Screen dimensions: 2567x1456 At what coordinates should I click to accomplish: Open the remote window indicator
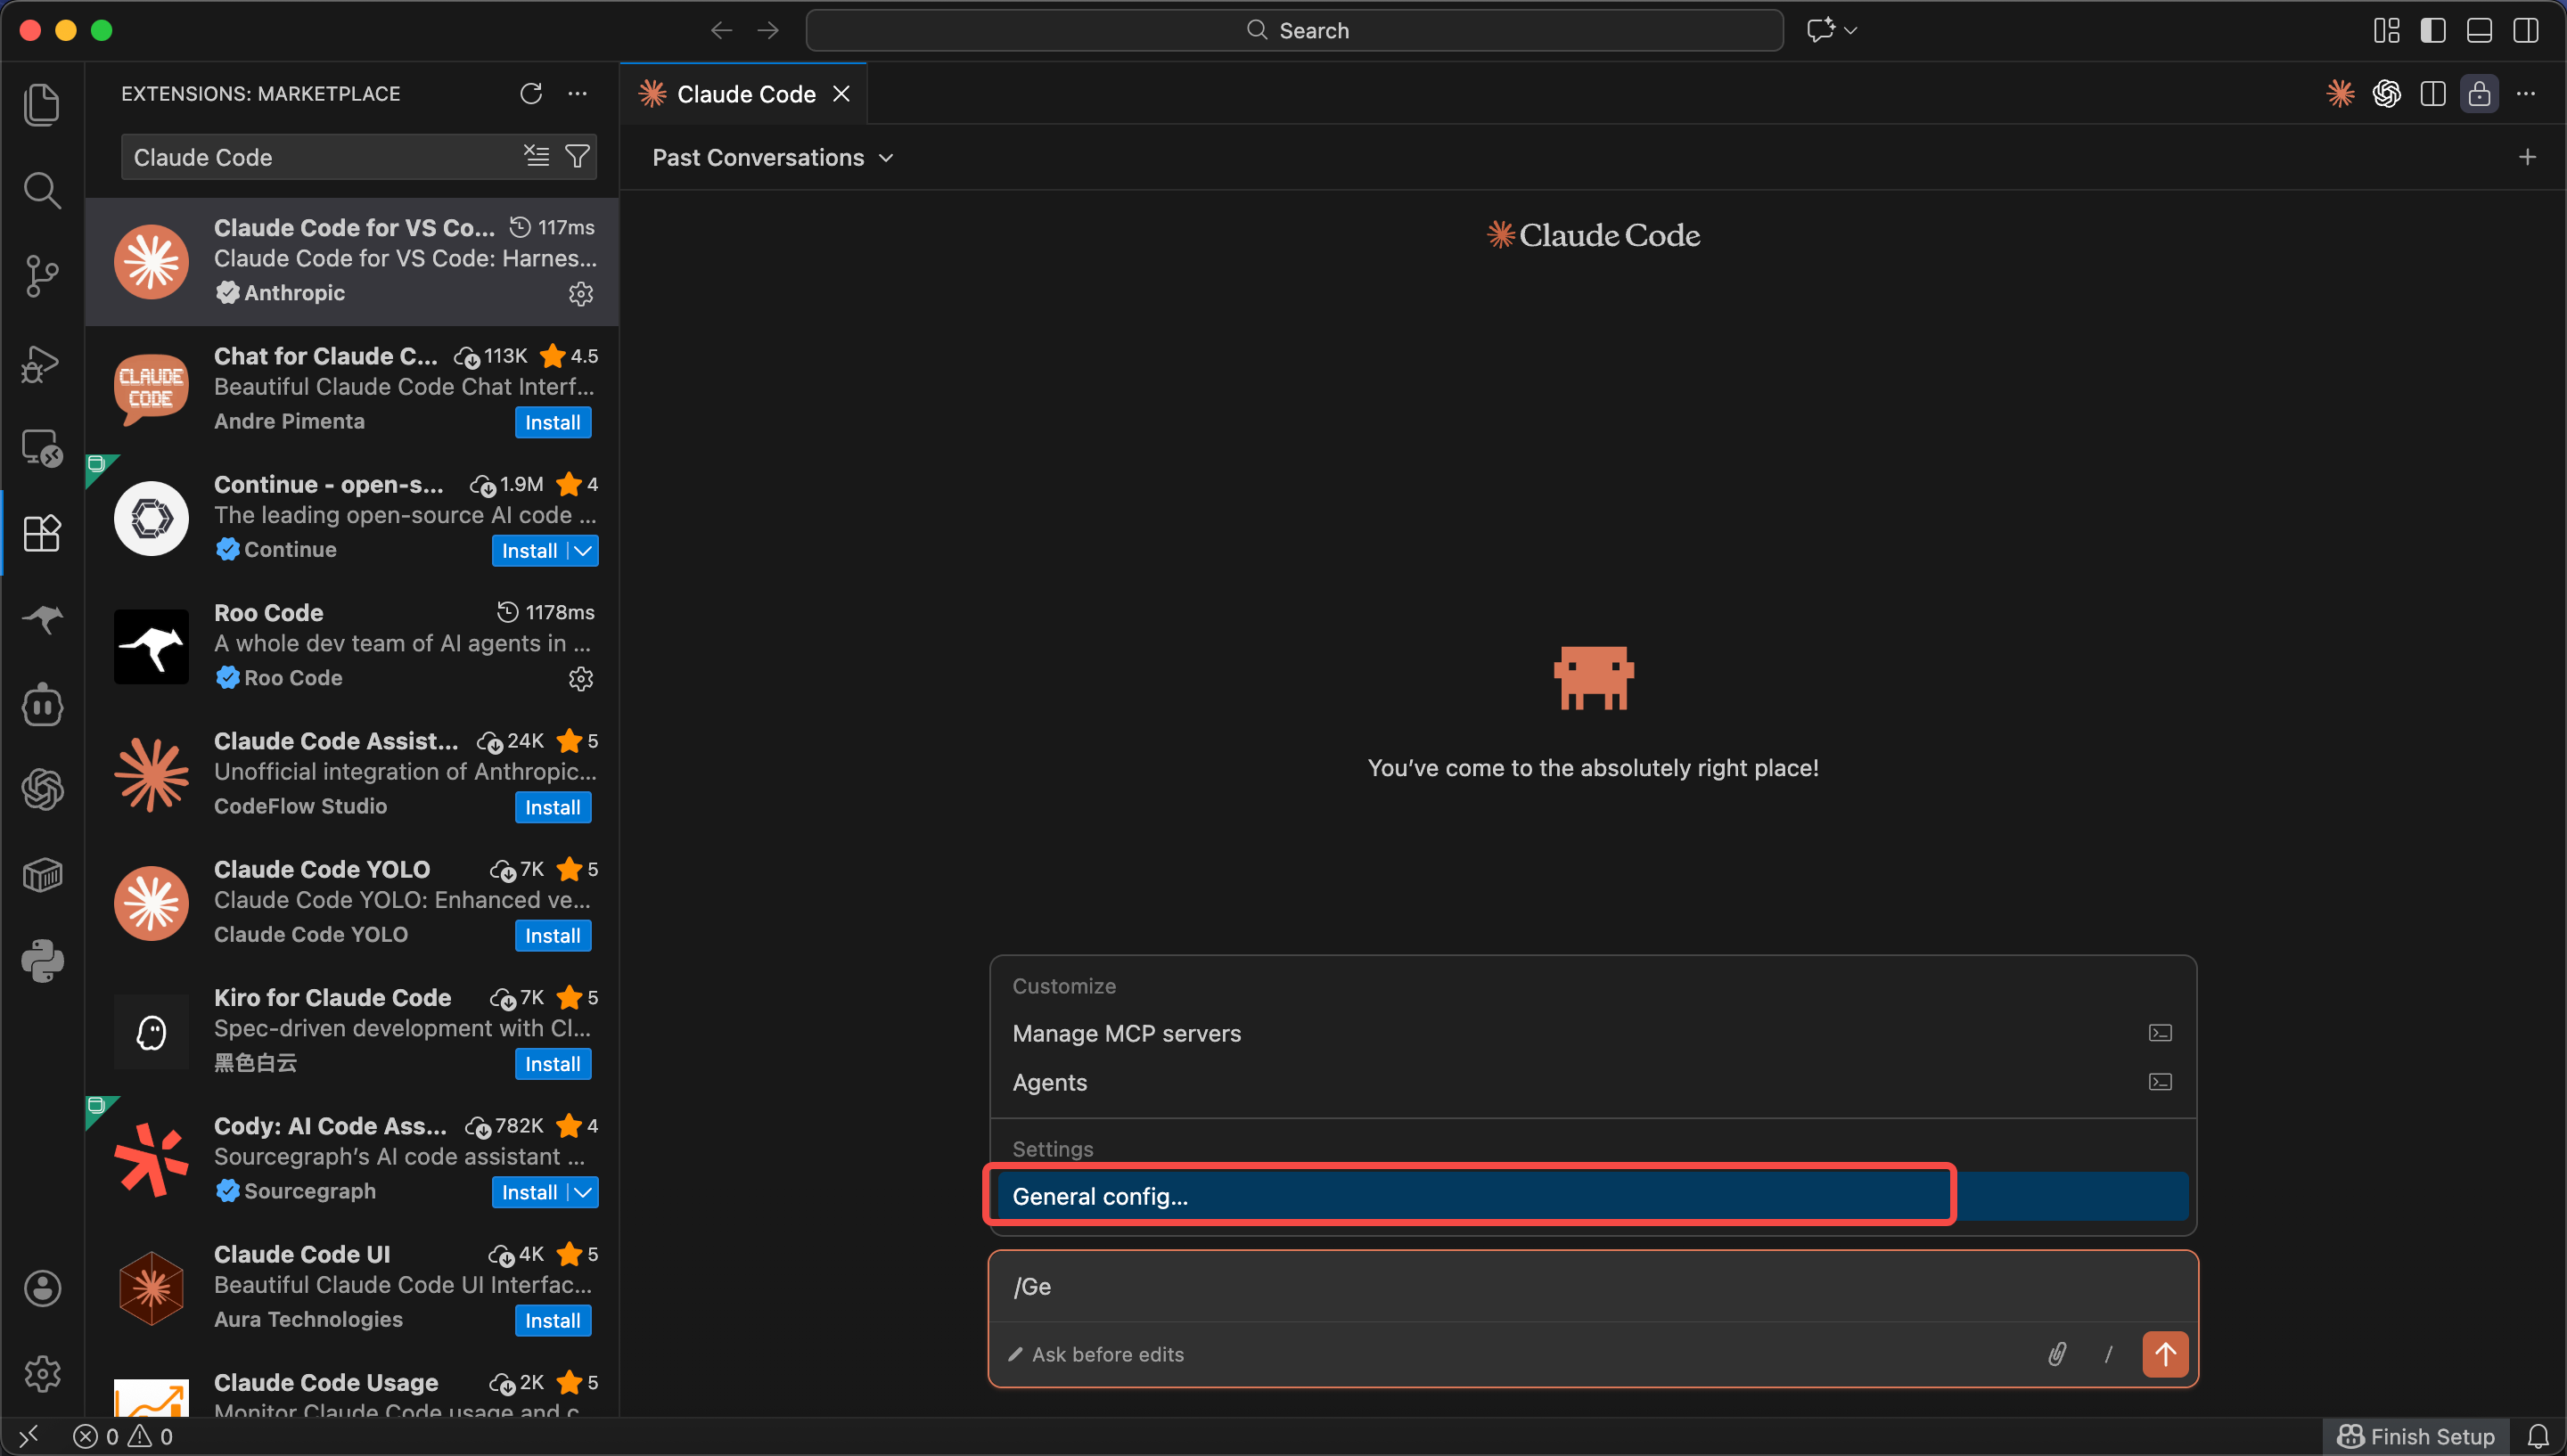pyautogui.click(x=29, y=1437)
